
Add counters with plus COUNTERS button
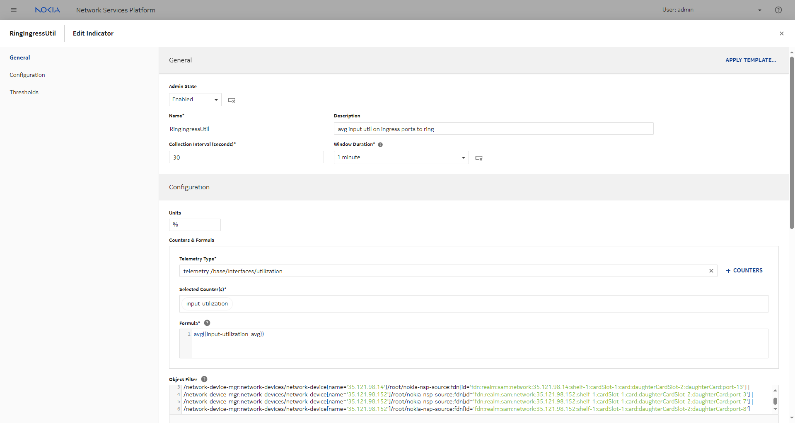pos(744,270)
